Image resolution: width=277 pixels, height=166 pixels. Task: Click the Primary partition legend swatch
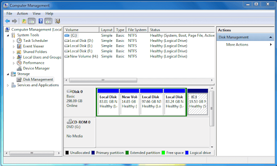[x=93, y=153]
